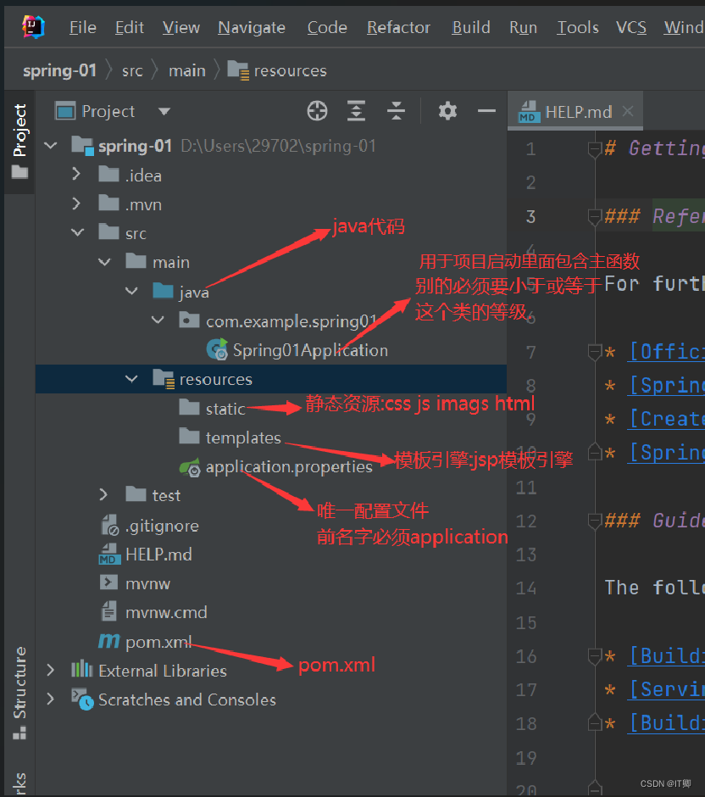
Task: Switch to the HELP.md editor tab
Action: click(x=575, y=111)
